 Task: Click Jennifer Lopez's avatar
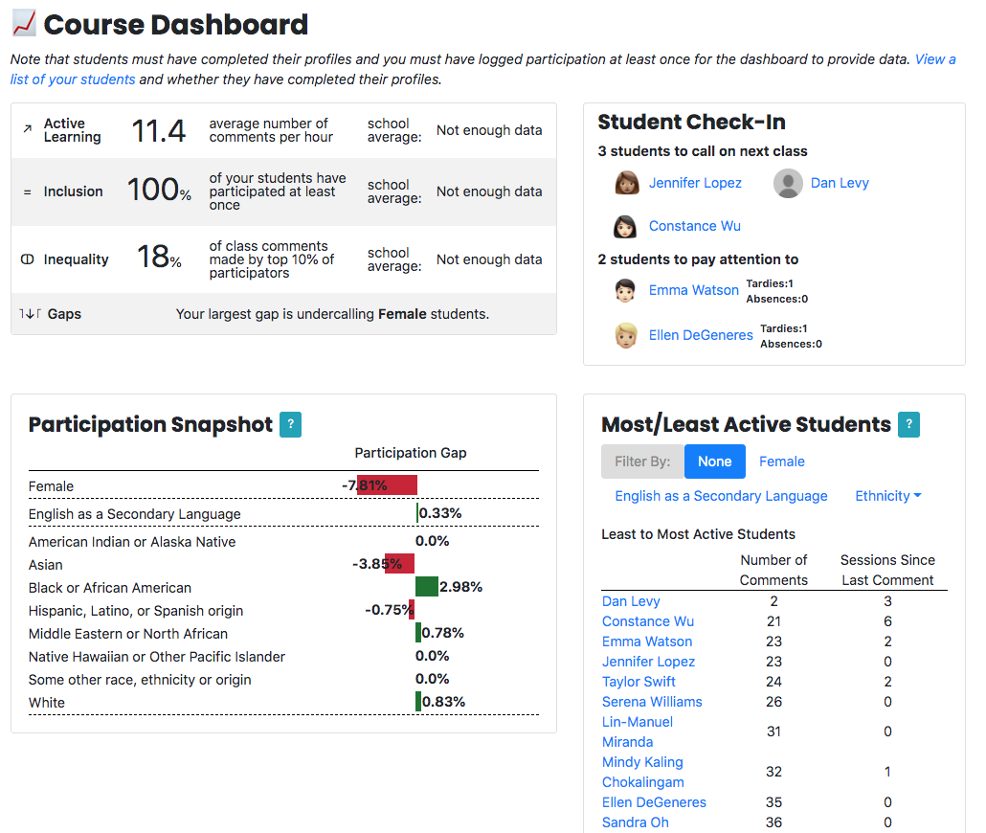tap(626, 183)
